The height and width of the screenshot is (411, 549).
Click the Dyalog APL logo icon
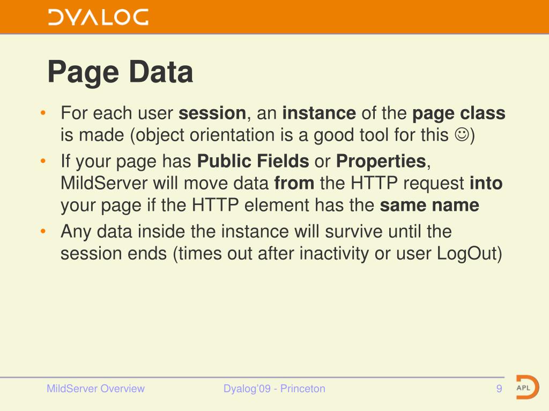point(528,387)
